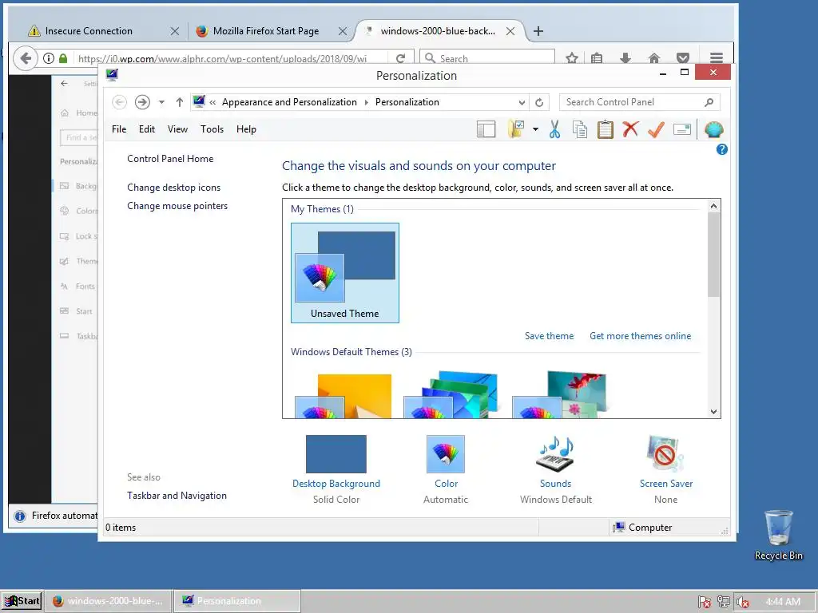Open the Tools menu
The image size is (818, 613).
pyautogui.click(x=212, y=129)
